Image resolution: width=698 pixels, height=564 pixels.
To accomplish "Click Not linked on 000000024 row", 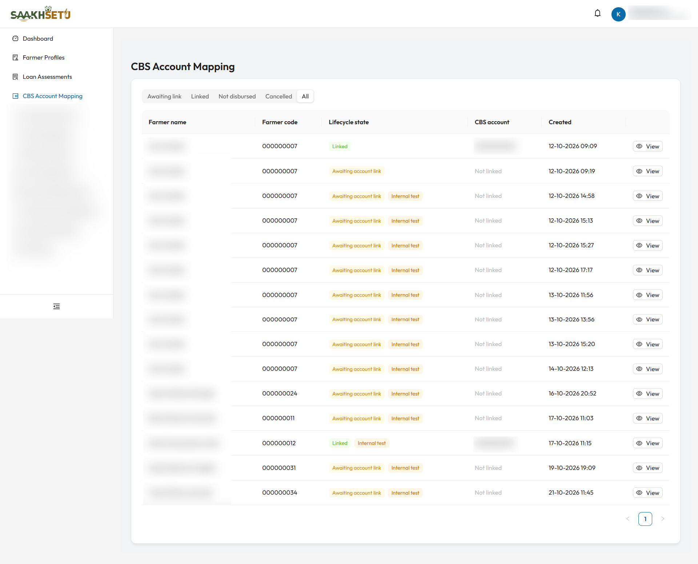I will click(488, 393).
